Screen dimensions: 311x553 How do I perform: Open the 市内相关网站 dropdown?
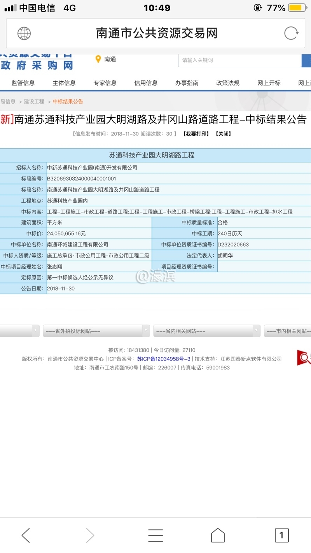[288, 331]
